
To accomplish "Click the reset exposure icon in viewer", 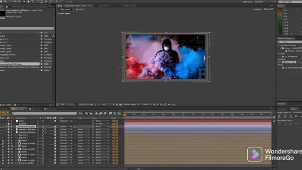I will tap(169, 104).
